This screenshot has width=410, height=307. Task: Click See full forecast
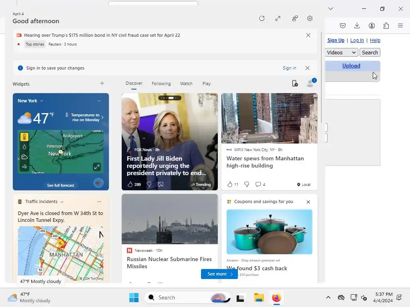61,185
